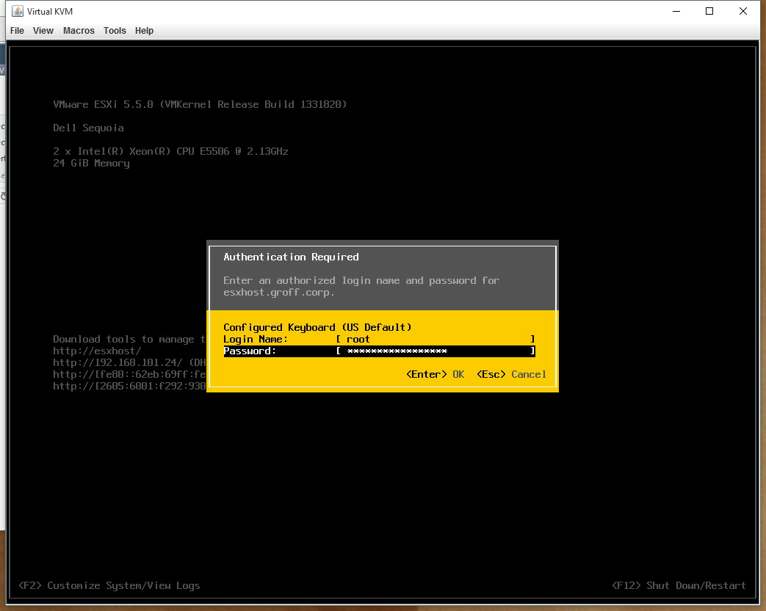This screenshot has height=611, width=766.
Task: Click the Login Name field containing root
Action: [x=436, y=339]
